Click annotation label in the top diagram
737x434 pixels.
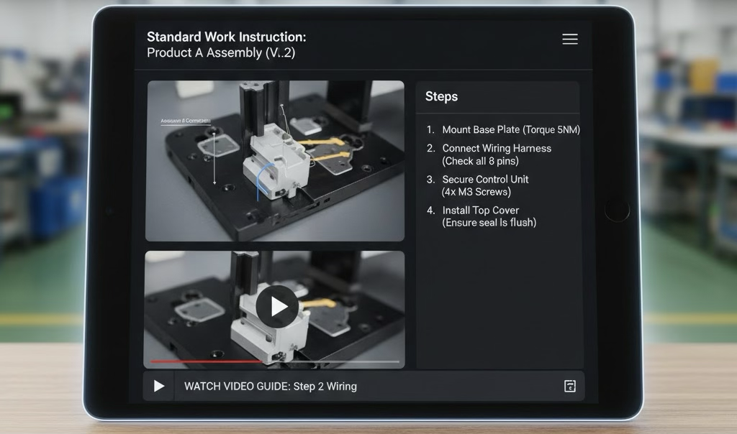pyautogui.click(x=186, y=121)
